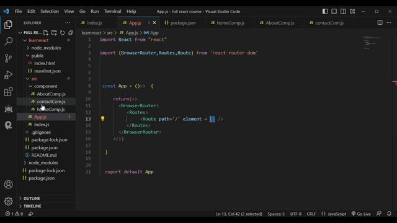Click the lightbulb code action on line 13
This screenshot has height=223, width=397.
pyautogui.click(x=102, y=118)
